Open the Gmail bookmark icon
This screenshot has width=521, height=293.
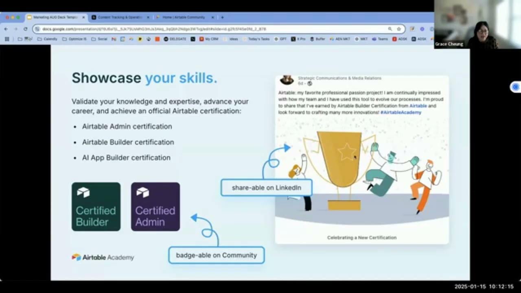pyautogui.click(x=114, y=39)
